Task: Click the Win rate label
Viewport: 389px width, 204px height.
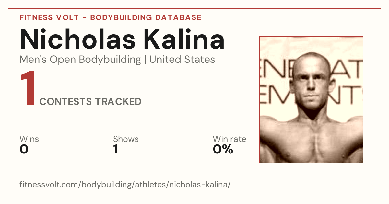Action: pos(230,139)
